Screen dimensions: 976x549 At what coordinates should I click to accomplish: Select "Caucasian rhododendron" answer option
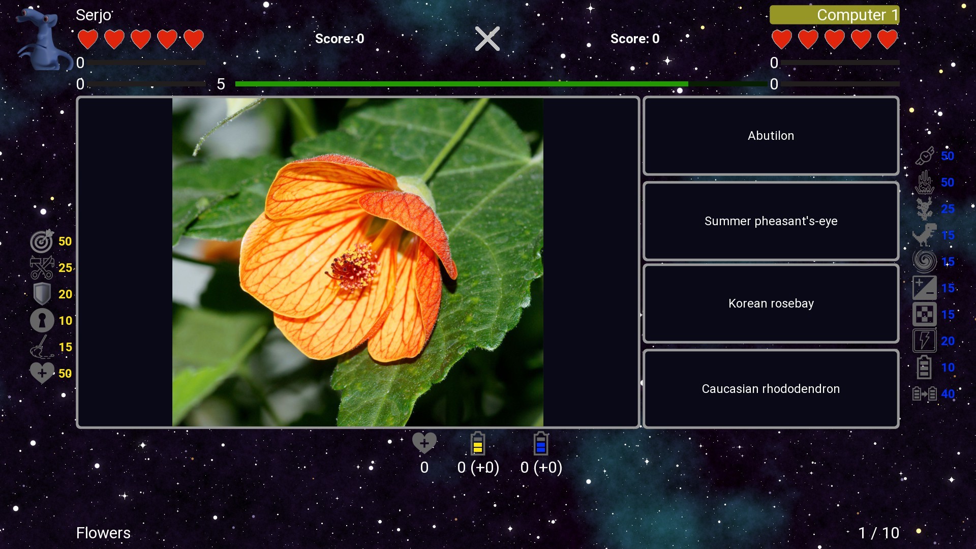click(771, 388)
